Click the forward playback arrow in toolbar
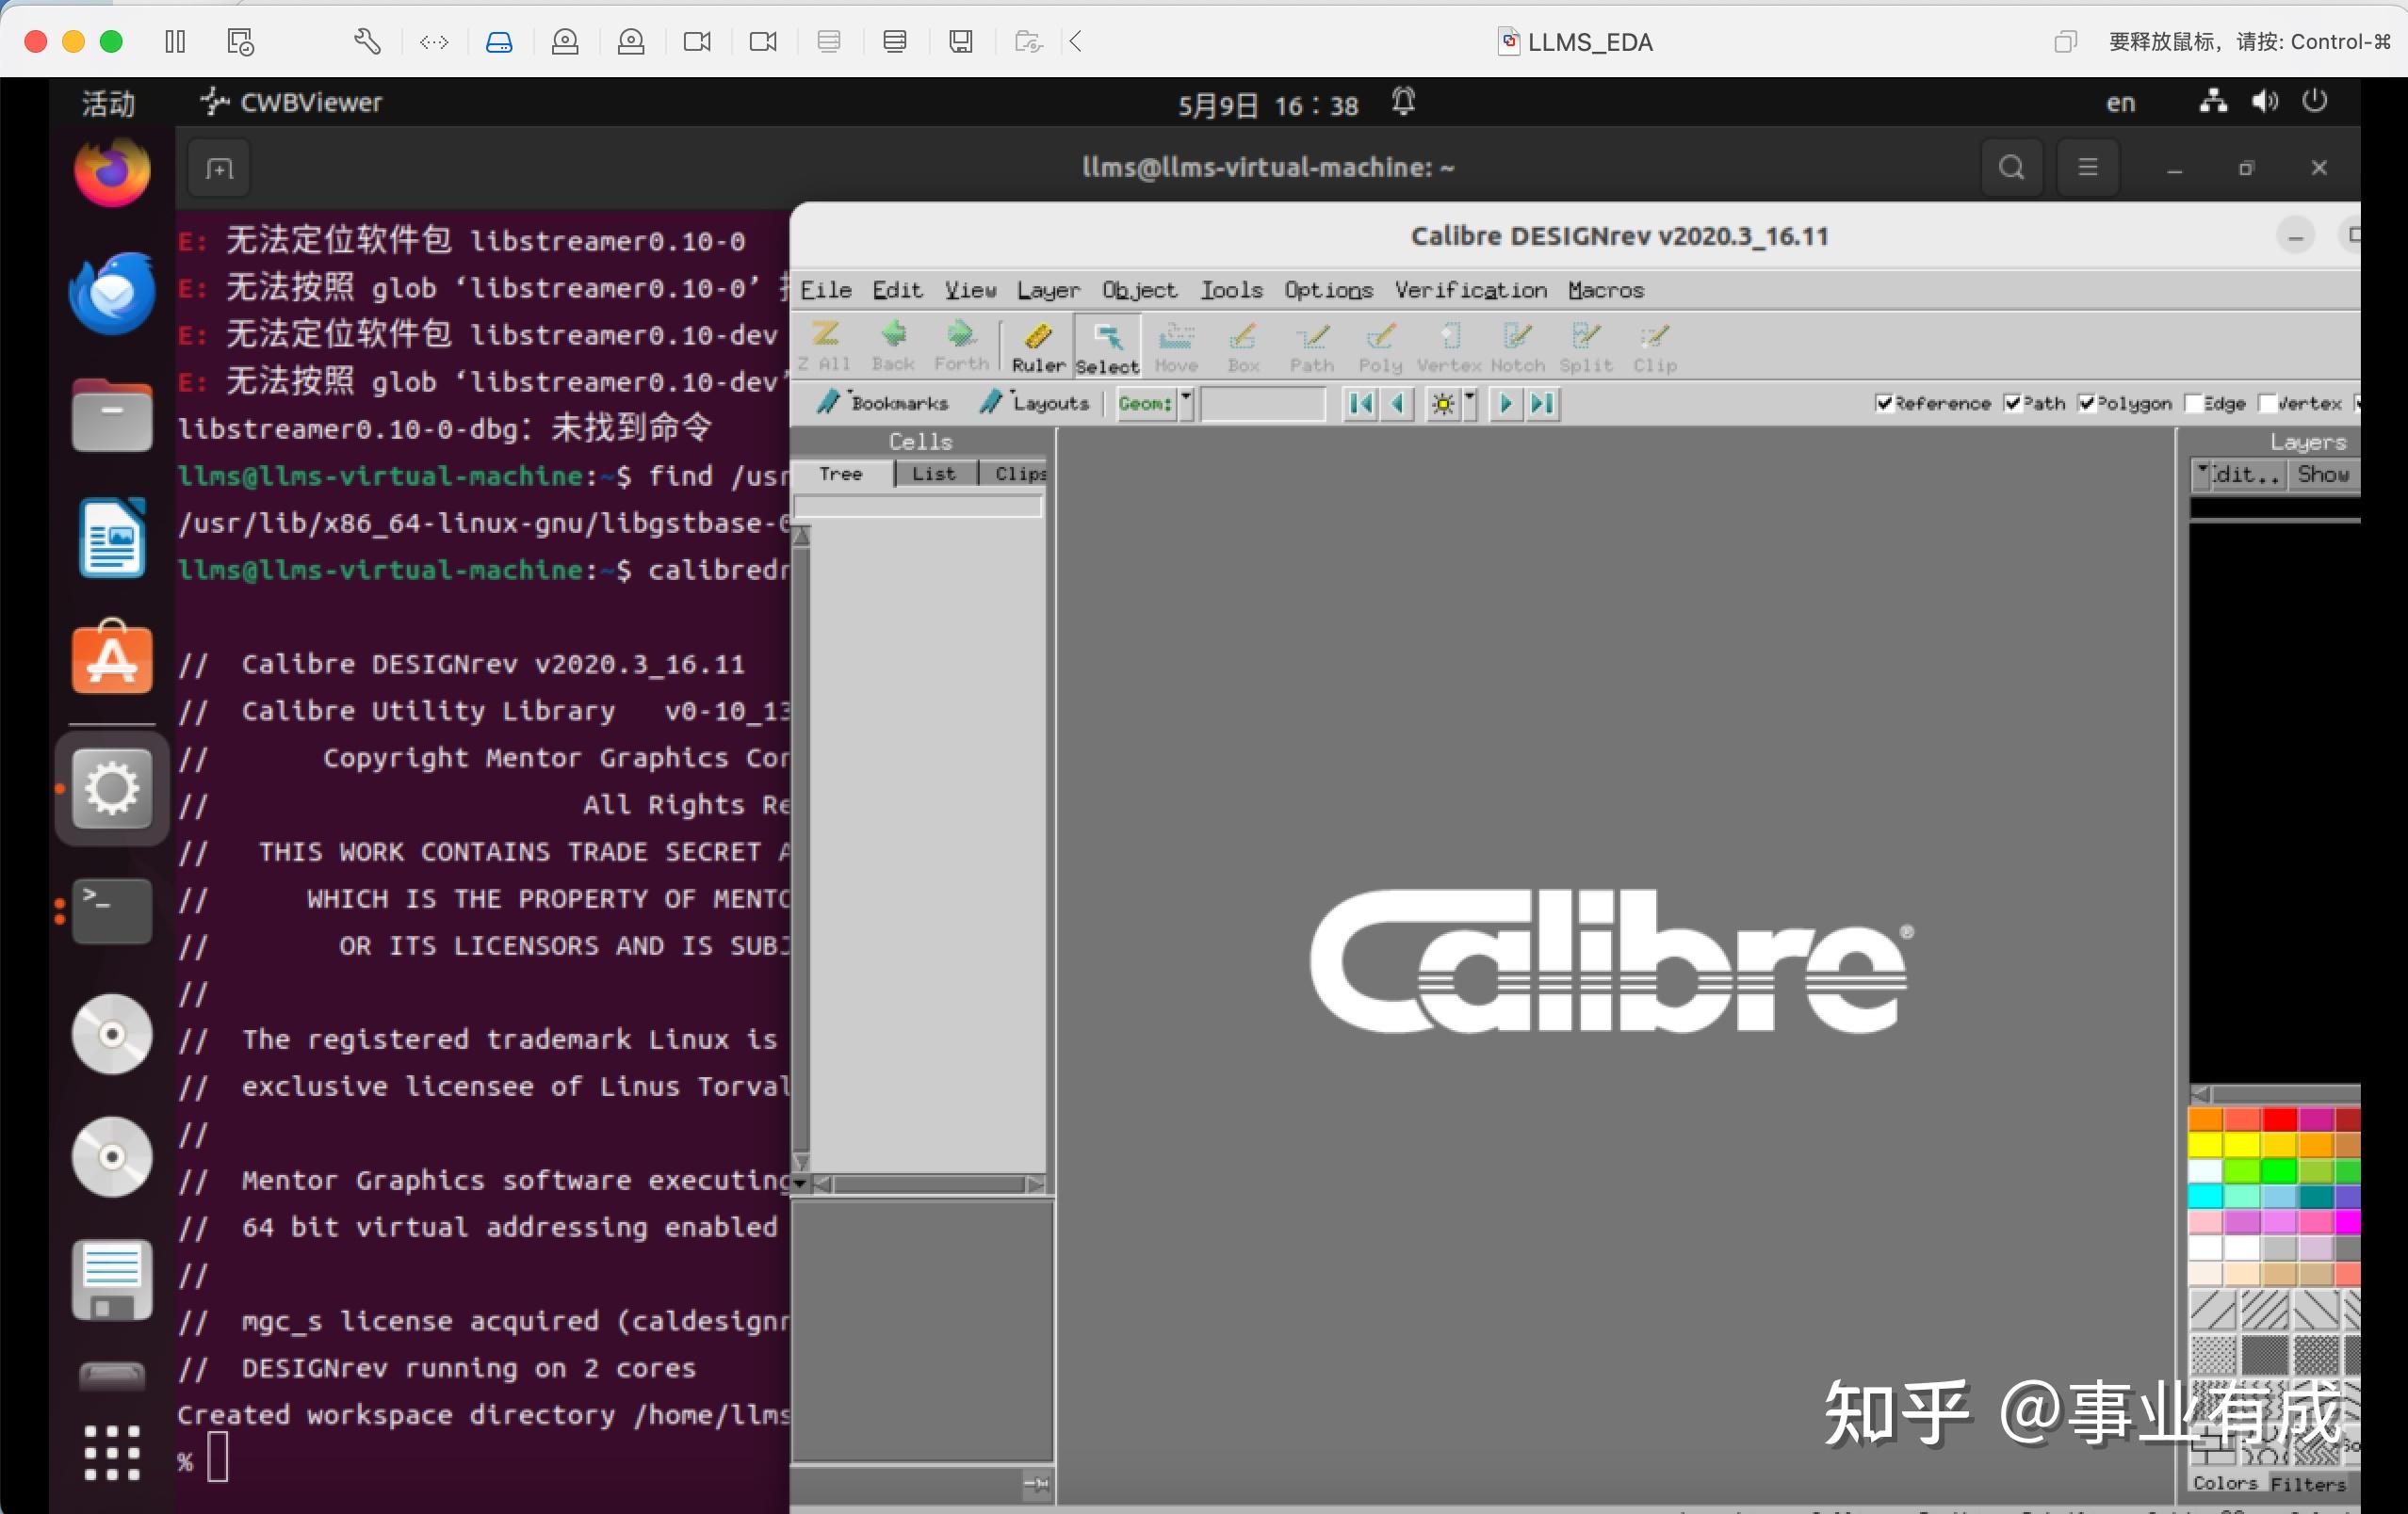The image size is (2408, 1514). [x=1505, y=404]
